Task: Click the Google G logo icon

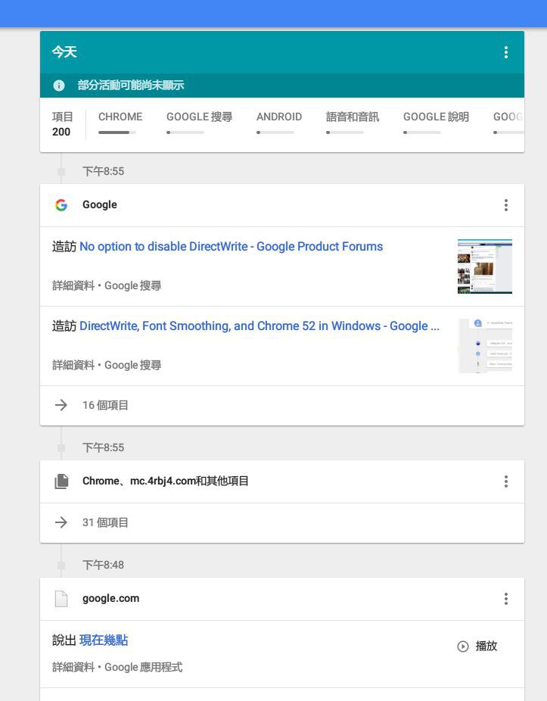Action: click(x=61, y=205)
